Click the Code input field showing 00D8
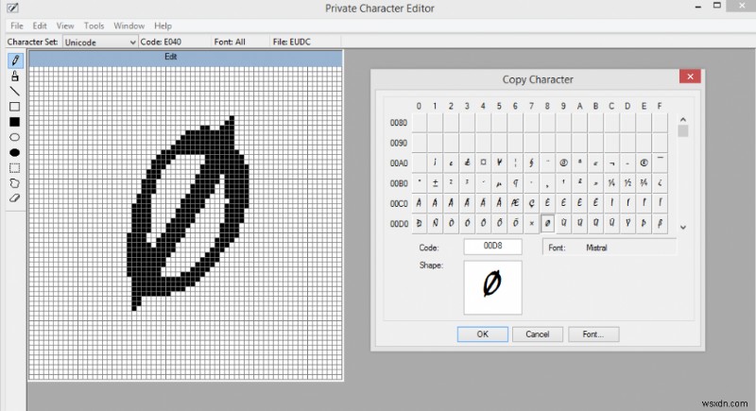 (492, 247)
